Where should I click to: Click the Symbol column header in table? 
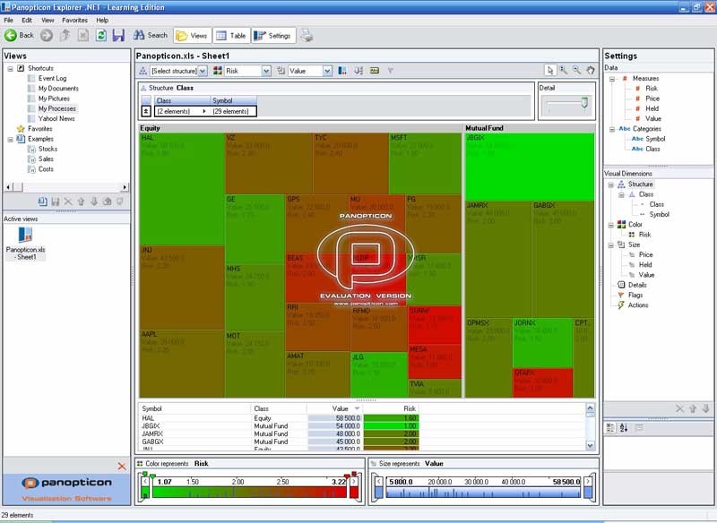[195, 408]
